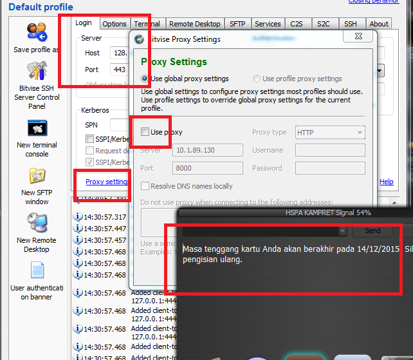Toggle the checked SSPI/Kerberos checkbox
The width and height of the screenshot is (413, 360).
89,162
